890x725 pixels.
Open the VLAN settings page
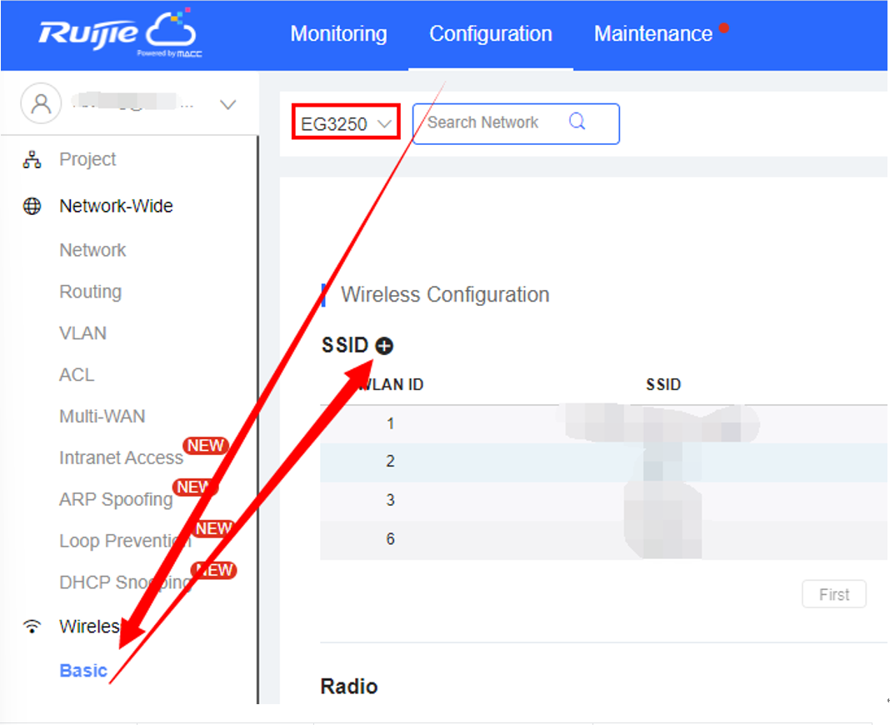tap(82, 333)
